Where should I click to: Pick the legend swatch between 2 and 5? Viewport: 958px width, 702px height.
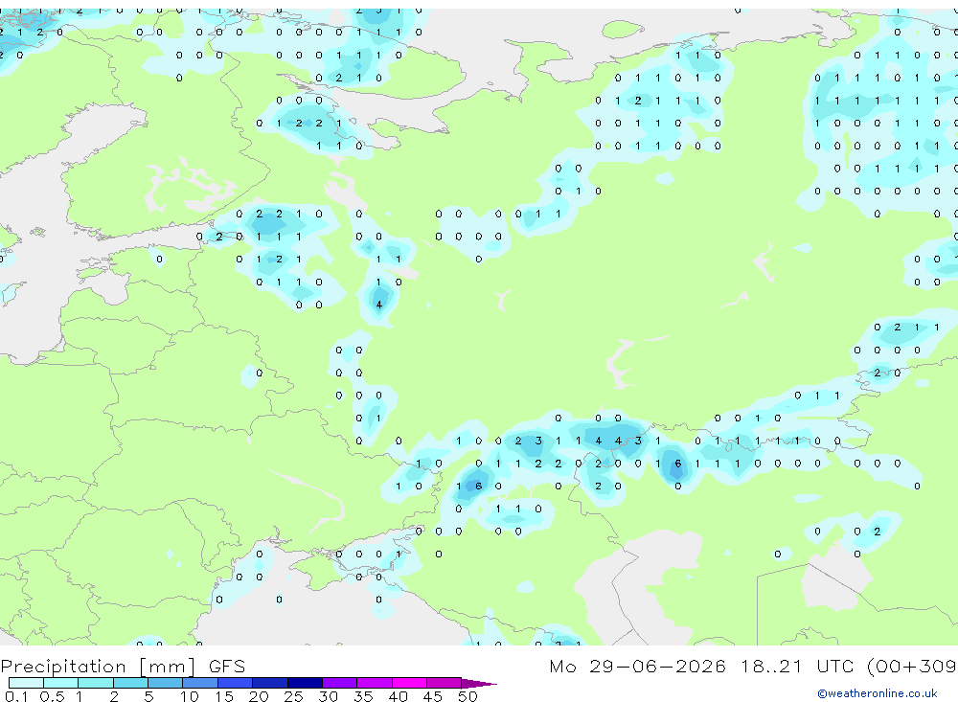(x=130, y=683)
